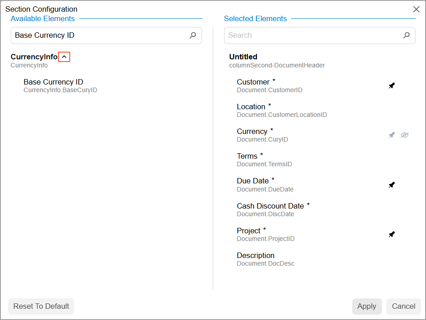The image size is (426, 320).
Task: Click the pin icon next to Customer
Action: pyautogui.click(x=392, y=85)
